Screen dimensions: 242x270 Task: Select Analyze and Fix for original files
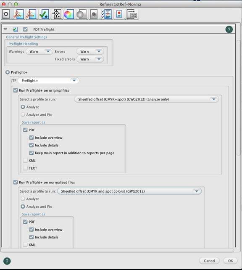(x=23, y=114)
